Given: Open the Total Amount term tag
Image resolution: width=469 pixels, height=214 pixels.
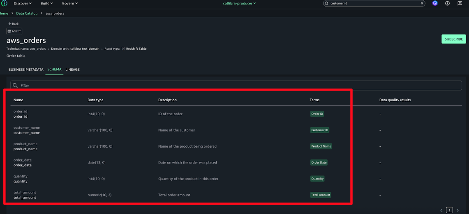Looking at the screenshot, I should click(x=321, y=195).
